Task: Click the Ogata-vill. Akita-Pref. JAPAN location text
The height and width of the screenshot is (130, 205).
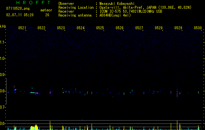Action: [x=145, y=7]
